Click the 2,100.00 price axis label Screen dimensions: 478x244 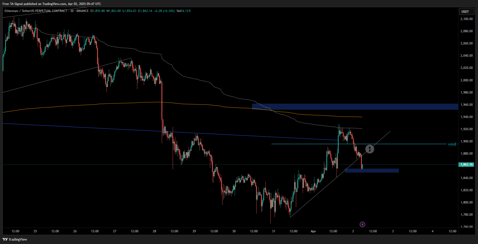467,19
